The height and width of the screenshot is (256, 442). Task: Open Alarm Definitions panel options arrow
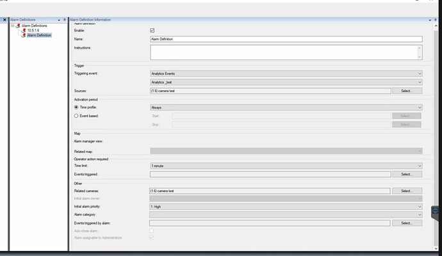[x=58, y=20]
